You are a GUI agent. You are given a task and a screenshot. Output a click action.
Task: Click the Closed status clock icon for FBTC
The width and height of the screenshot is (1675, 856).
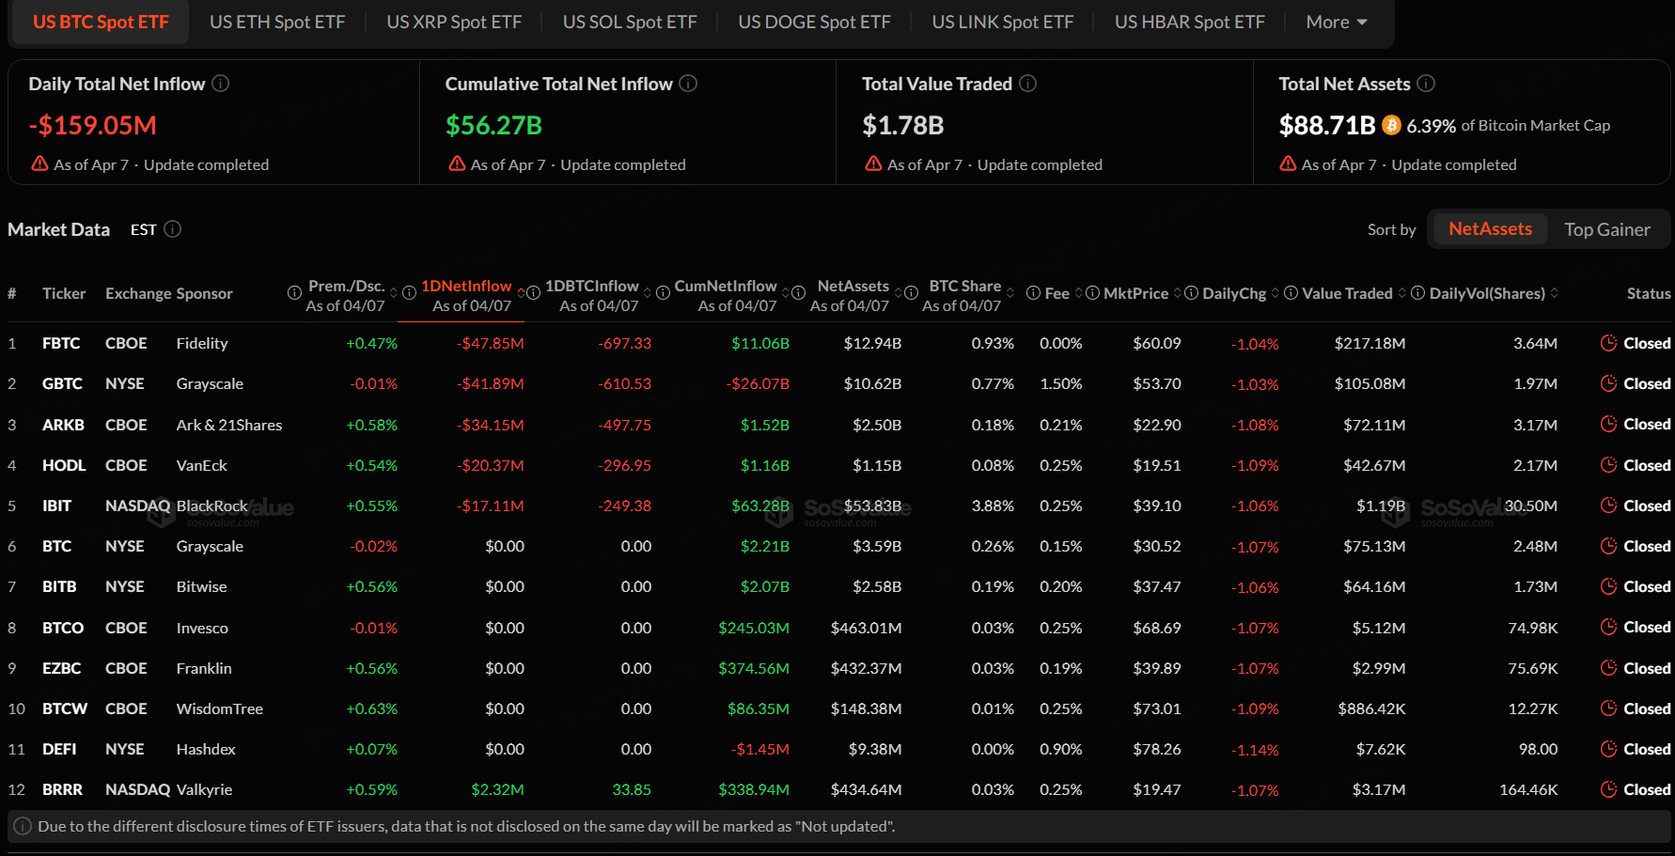[1608, 343]
